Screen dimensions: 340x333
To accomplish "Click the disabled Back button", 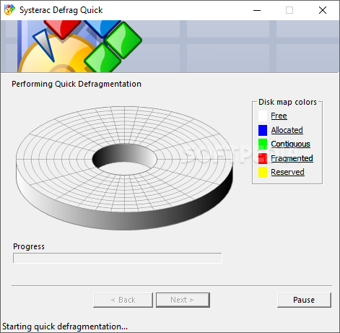I will 123,300.
